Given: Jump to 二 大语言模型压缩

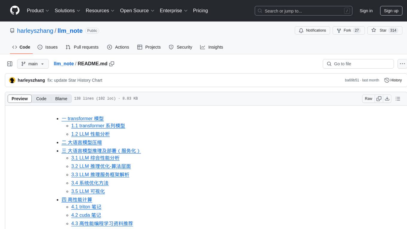Looking at the screenshot, I should [82, 143].
